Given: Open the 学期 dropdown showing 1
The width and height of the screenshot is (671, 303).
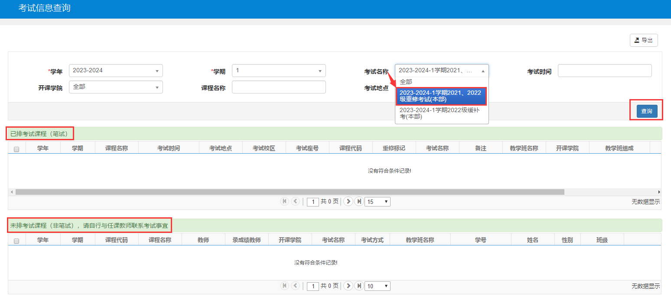Looking at the screenshot, I should pyautogui.click(x=279, y=71).
